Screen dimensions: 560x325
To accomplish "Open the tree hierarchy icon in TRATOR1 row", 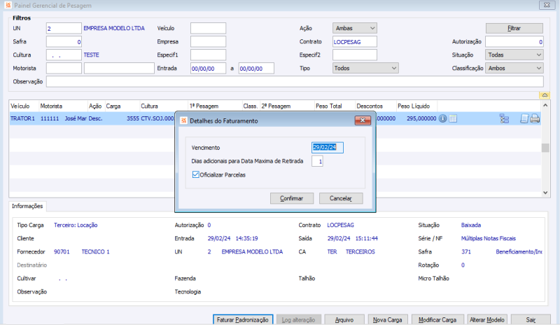I will point(504,118).
